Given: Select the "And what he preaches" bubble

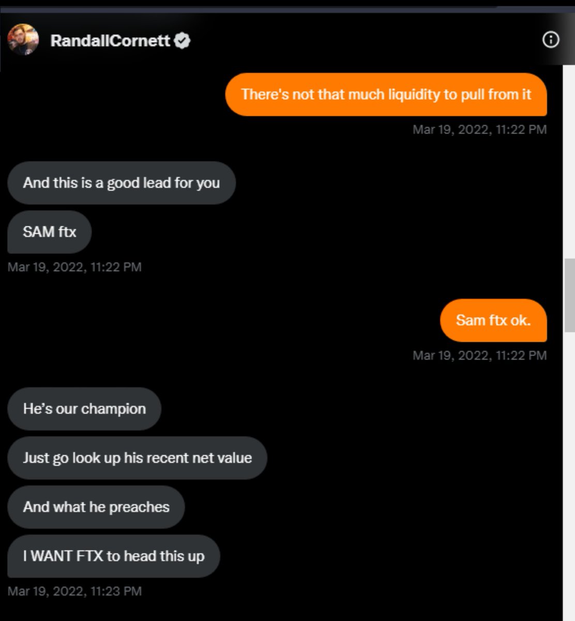Looking at the screenshot, I should click(x=96, y=507).
